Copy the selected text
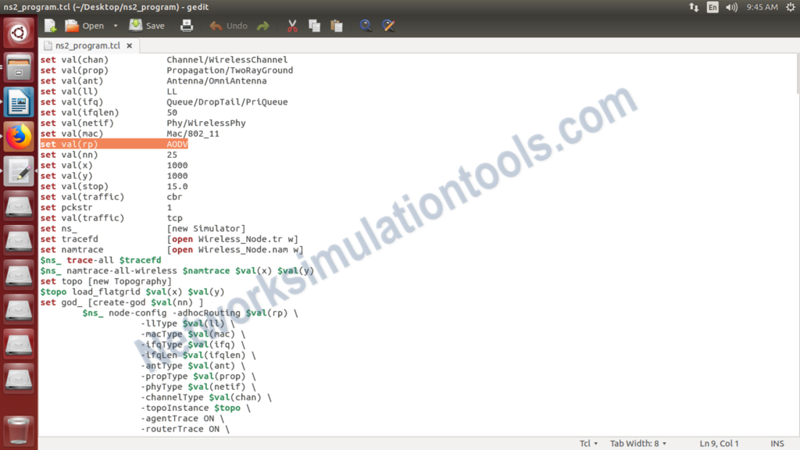Screen dimensions: 800x450 click(314, 25)
